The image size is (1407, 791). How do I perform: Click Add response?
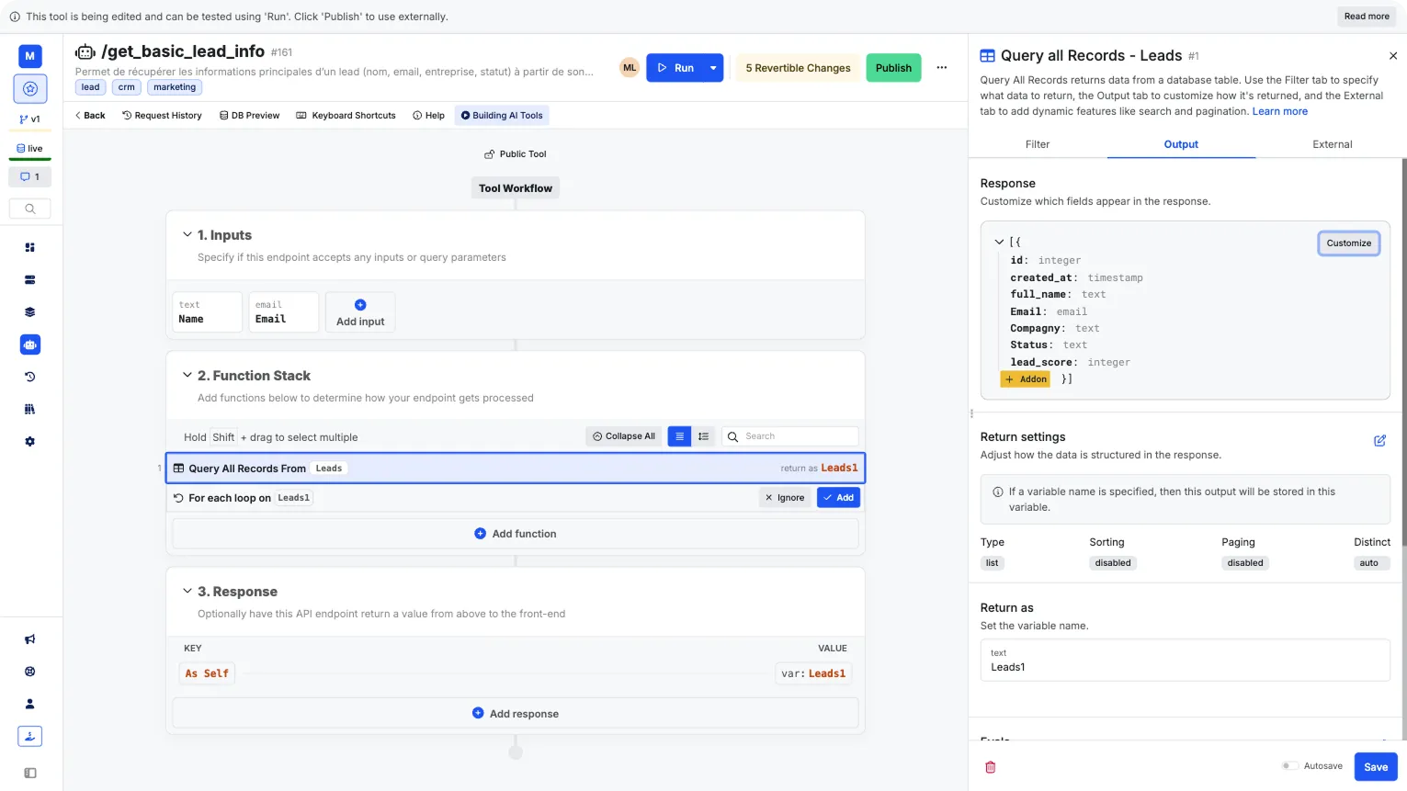point(516,714)
